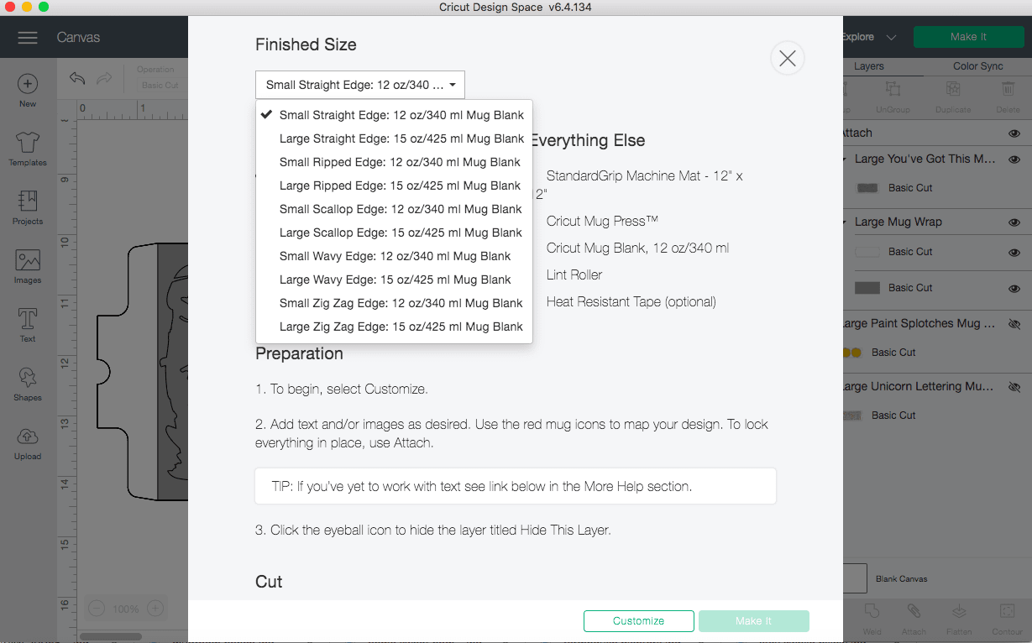Viewport: 1032px width, 643px height.
Task: Close the project dialog with X button
Action: pos(788,58)
